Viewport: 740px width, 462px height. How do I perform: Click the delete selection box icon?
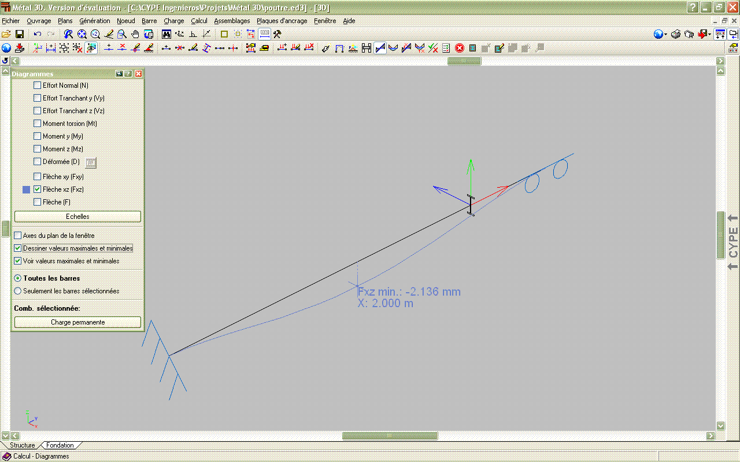click(x=77, y=48)
